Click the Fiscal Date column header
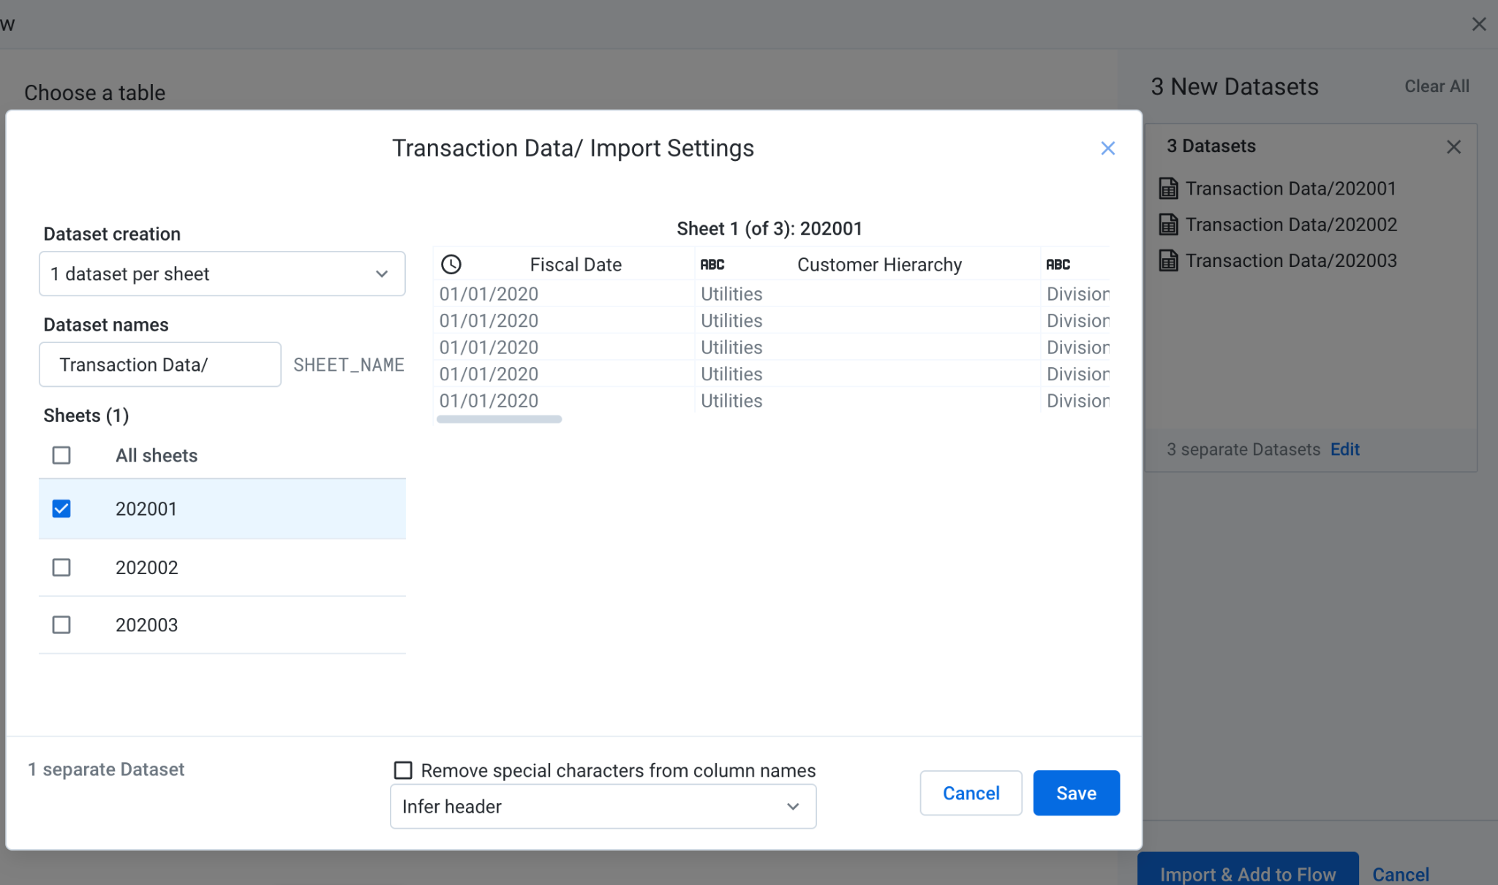Image resolution: width=1498 pixels, height=885 pixels. [576, 264]
